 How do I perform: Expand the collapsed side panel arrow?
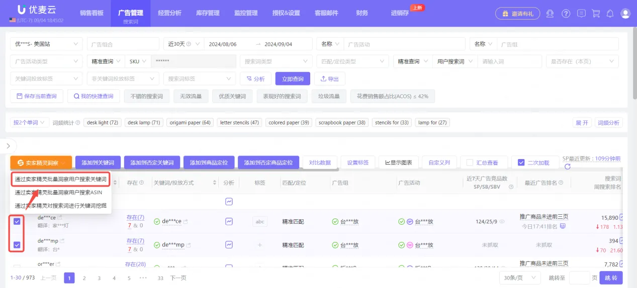click(x=8, y=146)
